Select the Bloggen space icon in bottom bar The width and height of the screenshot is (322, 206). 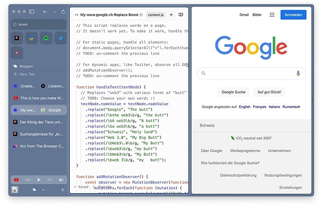click(x=34, y=190)
